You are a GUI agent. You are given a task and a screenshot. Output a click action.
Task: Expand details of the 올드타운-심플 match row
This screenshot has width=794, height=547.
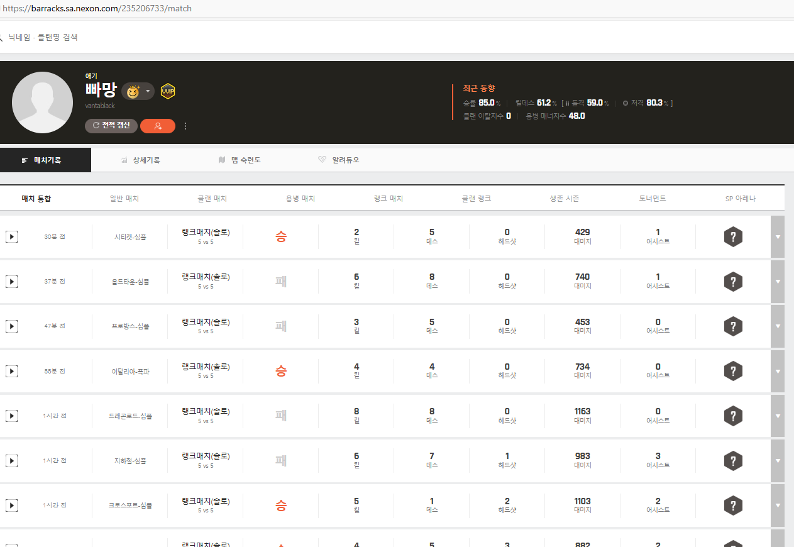[778, 282]
